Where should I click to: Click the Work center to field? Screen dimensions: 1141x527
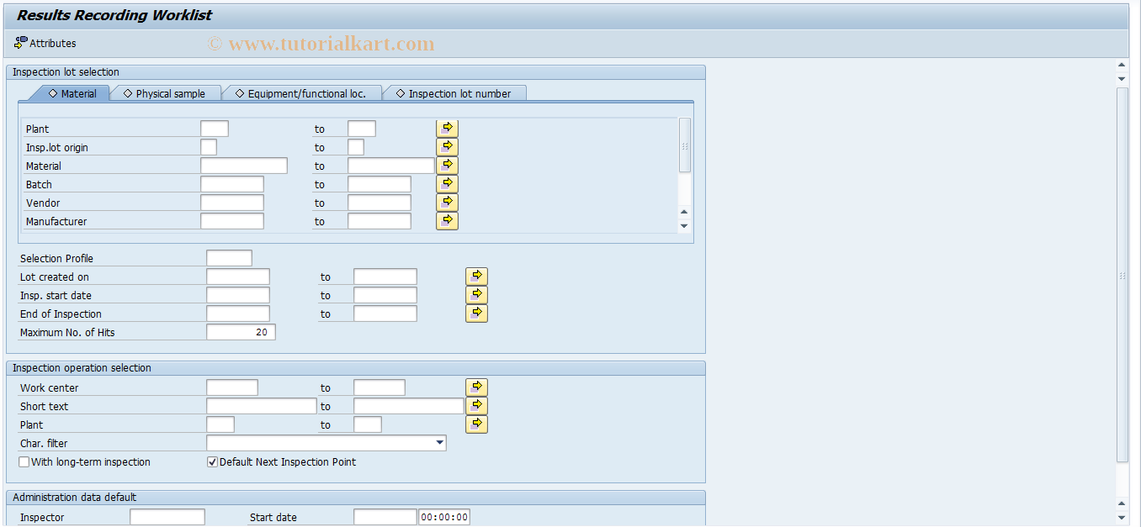click(x=379, y=387)
